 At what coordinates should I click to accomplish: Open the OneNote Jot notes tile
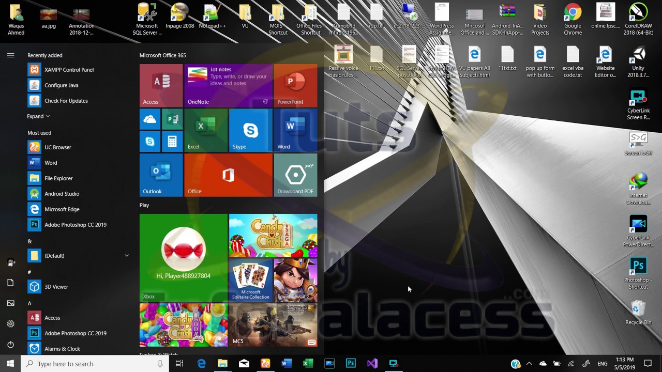pyautogui.click(x=228, y=85)
